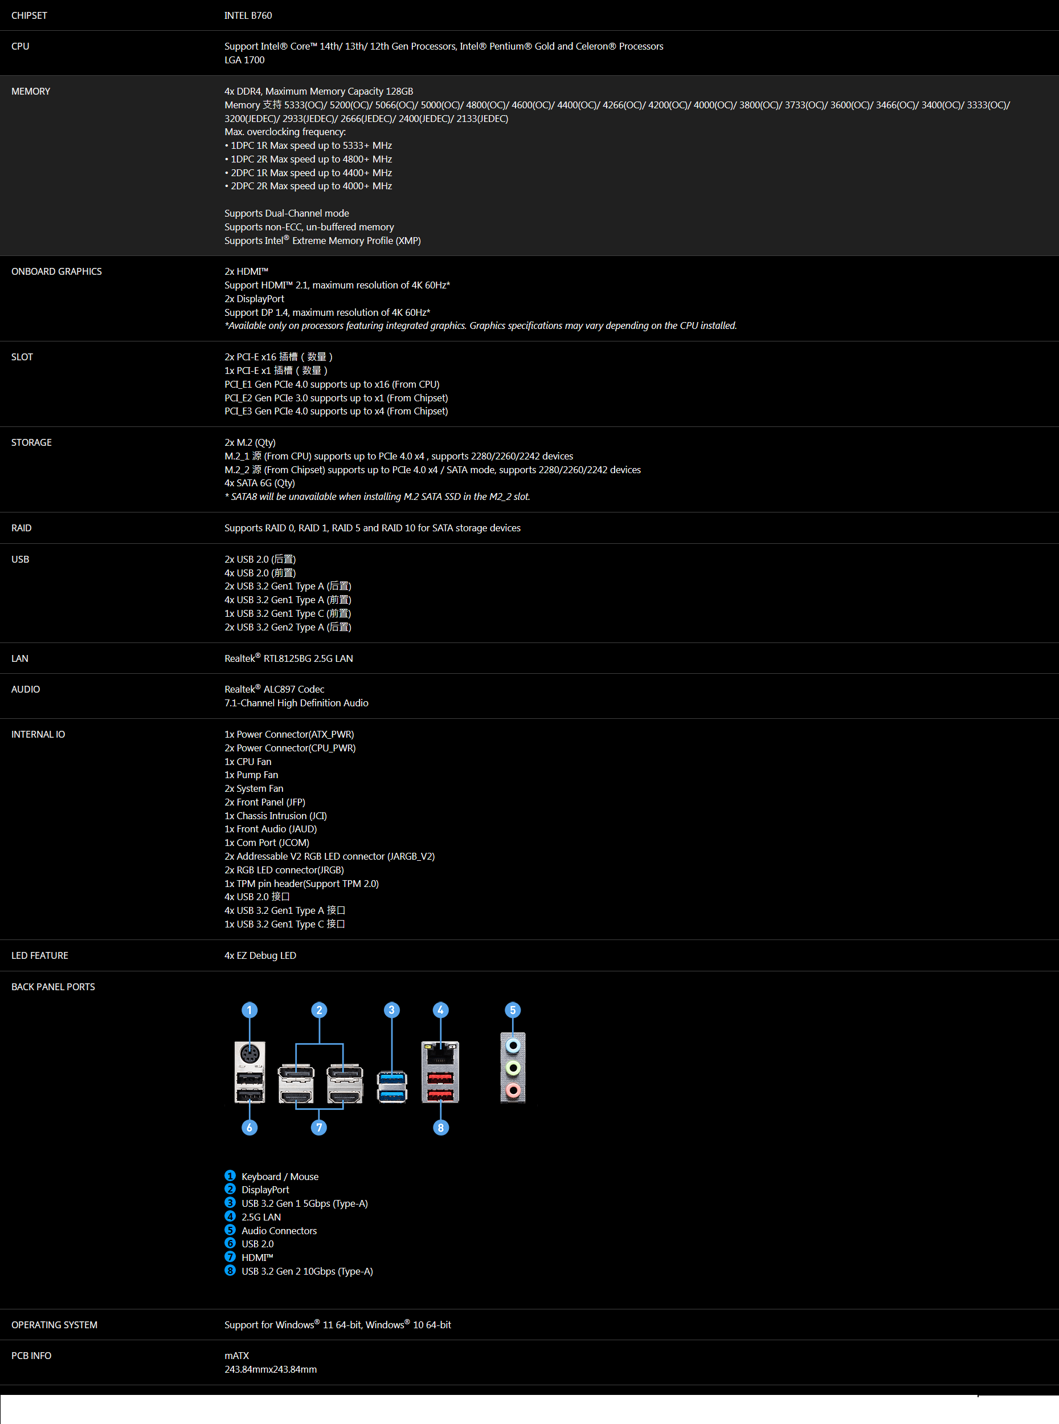
Task: Click the STORAGE row label
Action: click(x=31, y=442)
